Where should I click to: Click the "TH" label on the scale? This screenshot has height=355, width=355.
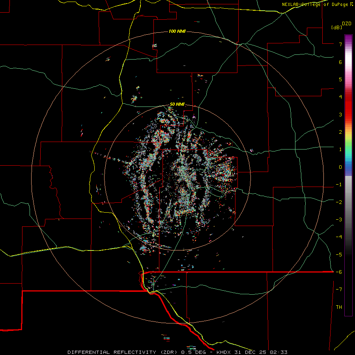point(339,307)
